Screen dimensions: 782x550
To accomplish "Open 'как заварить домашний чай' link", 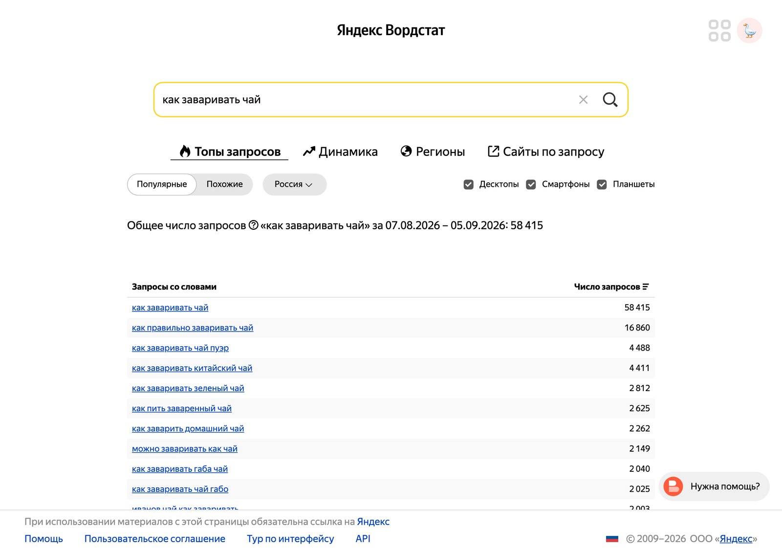I will 188,428.
